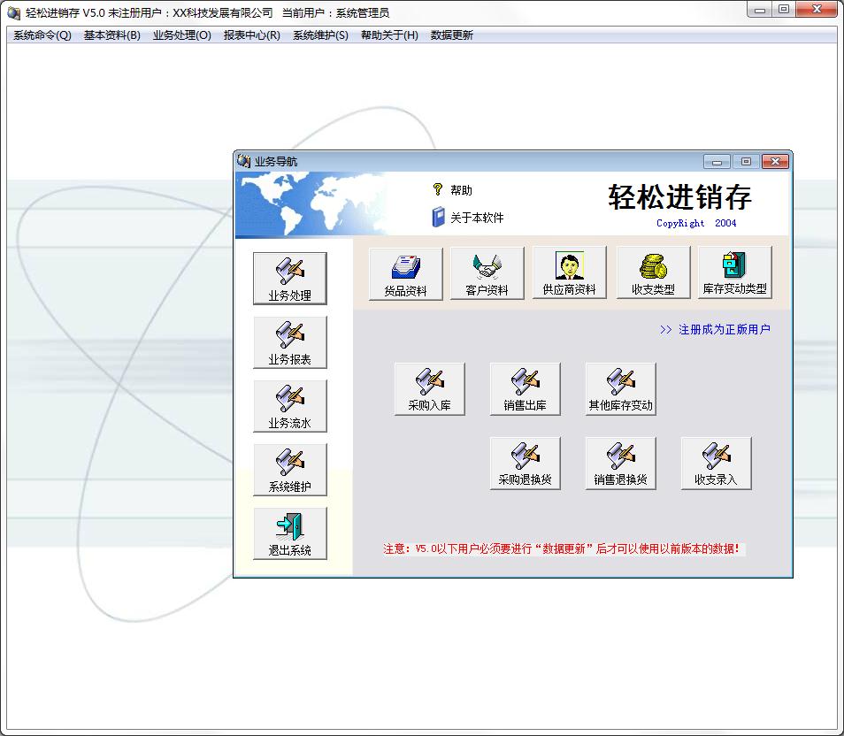This screenshot has height=736, width=844.
Task: Click the main window title bar app icon
Action: pyautogui.click(x=14, y=12)
